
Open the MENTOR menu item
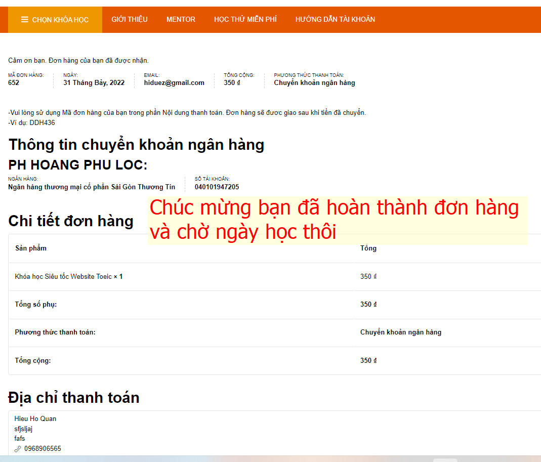tap(181, 19)
